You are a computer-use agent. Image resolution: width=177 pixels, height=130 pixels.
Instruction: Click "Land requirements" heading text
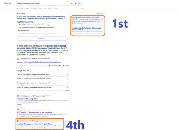click(x=23, y=31)
